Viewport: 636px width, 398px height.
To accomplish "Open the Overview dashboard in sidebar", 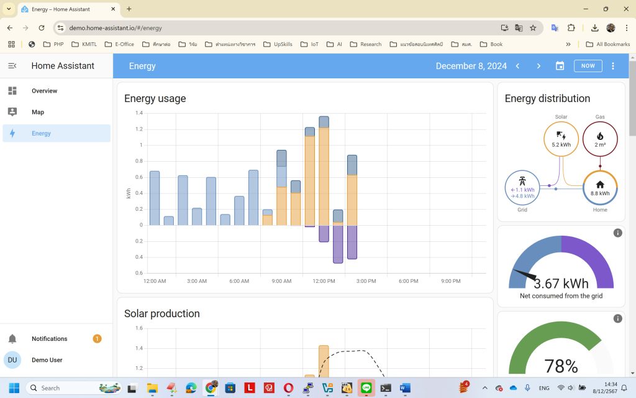I will pyautogui.click(x=44, y=91).
